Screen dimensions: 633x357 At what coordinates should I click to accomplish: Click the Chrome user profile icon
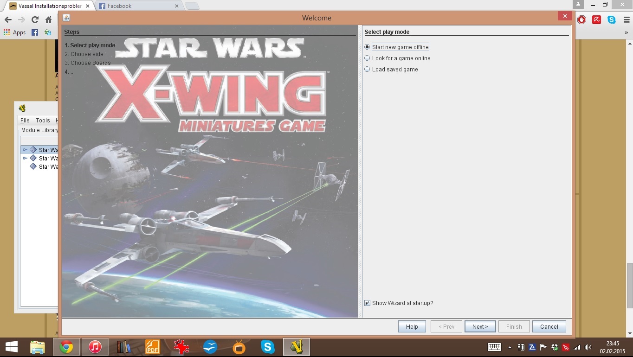[x=578, y=4]
